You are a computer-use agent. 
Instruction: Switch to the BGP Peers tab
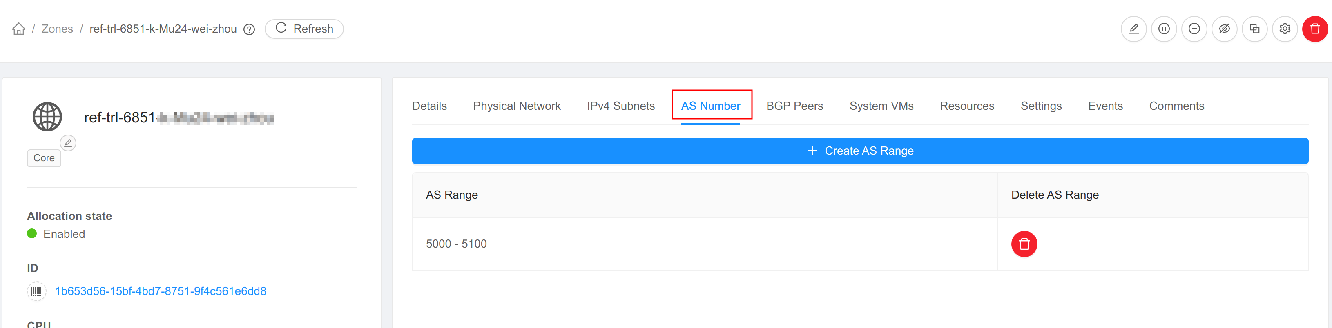(x=795, y=105)
